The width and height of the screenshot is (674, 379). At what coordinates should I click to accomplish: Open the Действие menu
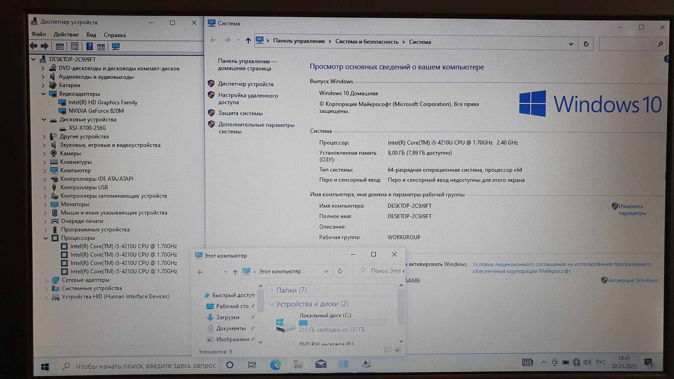click(66, 35)
